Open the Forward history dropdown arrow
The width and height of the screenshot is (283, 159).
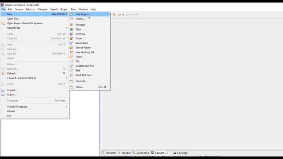(x=131, y=15)
